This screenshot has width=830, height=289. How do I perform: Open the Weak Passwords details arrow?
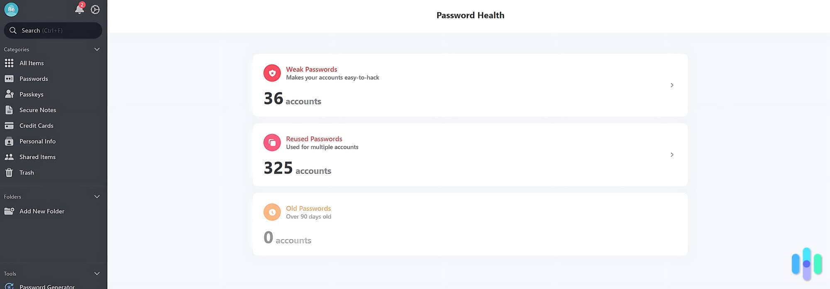pos(672,85)
